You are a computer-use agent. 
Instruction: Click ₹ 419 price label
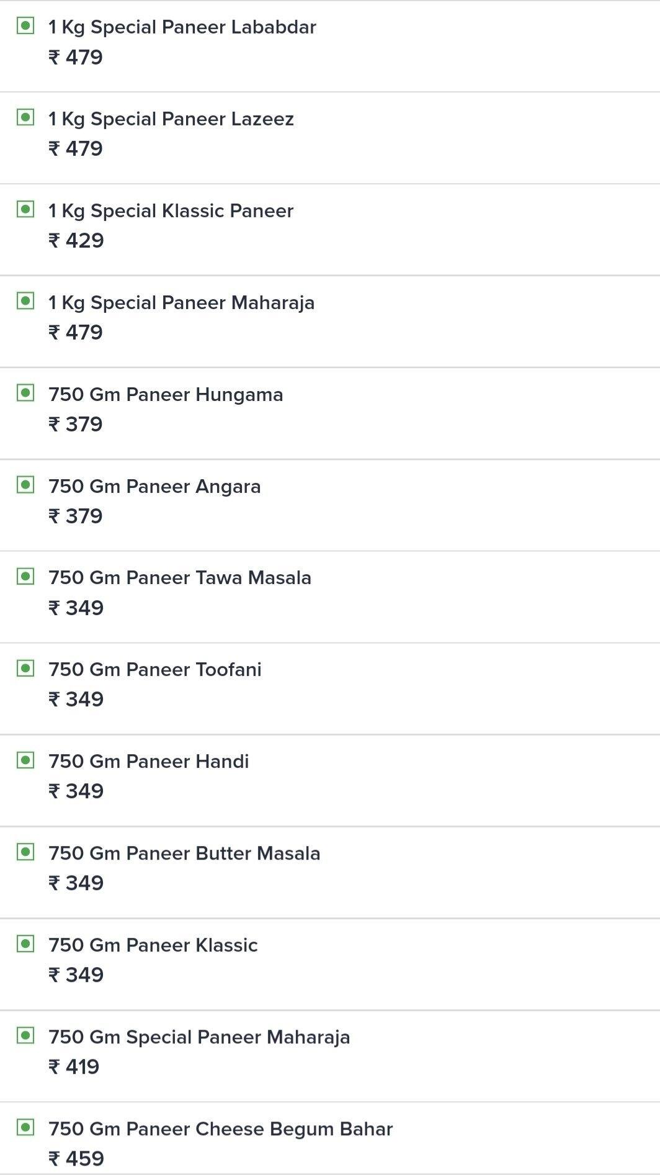(x=74, y=1067)
